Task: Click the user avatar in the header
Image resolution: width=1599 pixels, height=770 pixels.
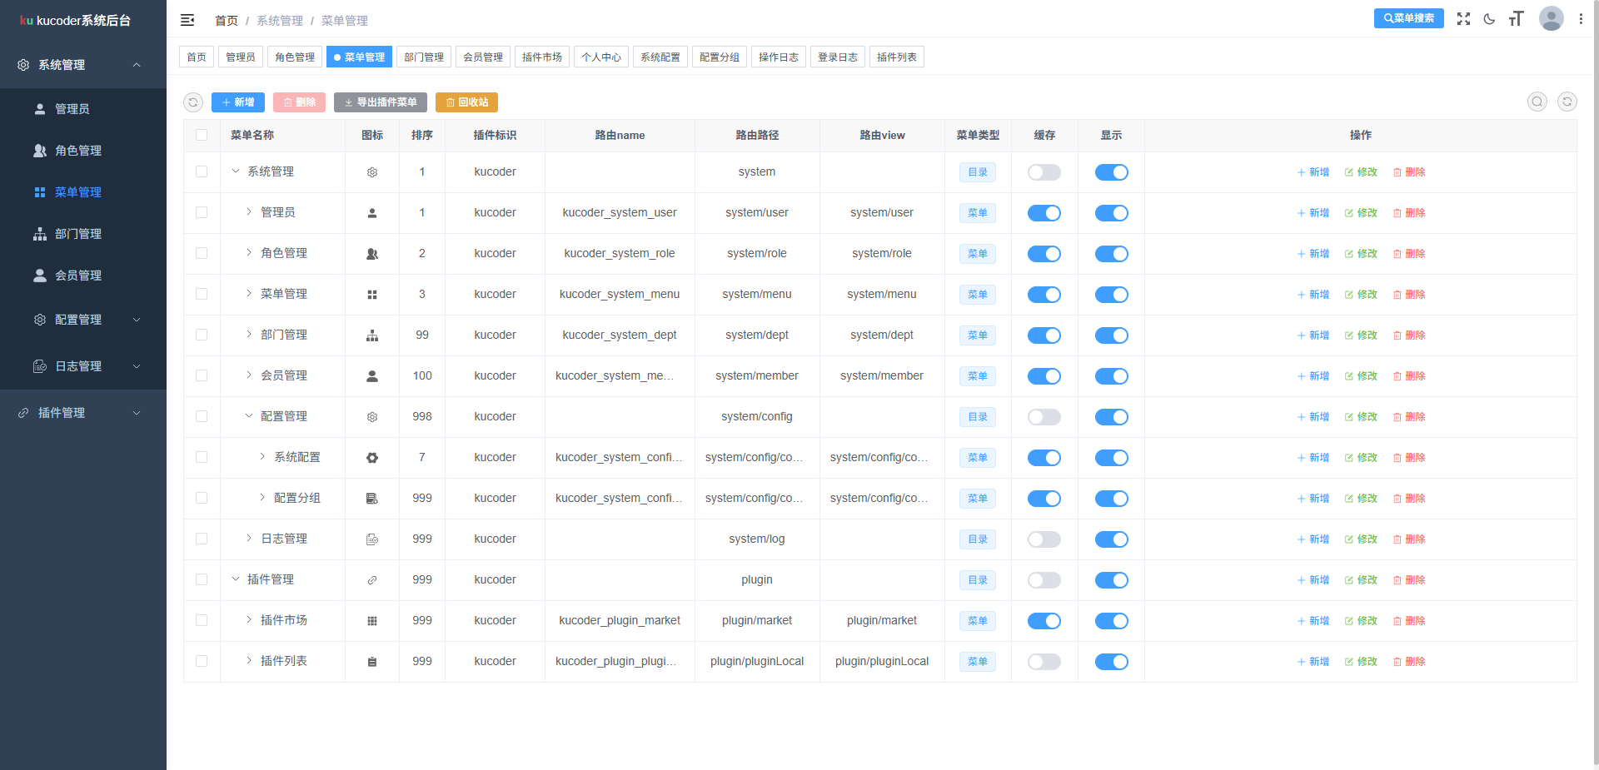Action: 1551,18
